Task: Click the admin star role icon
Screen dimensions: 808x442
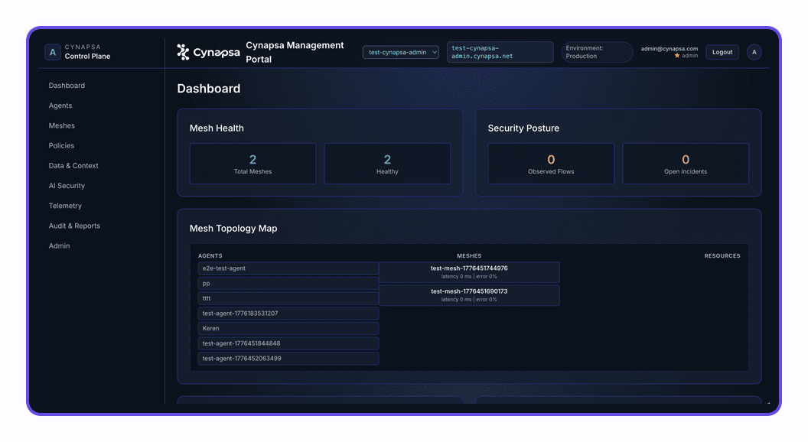Action: [677, 56]
